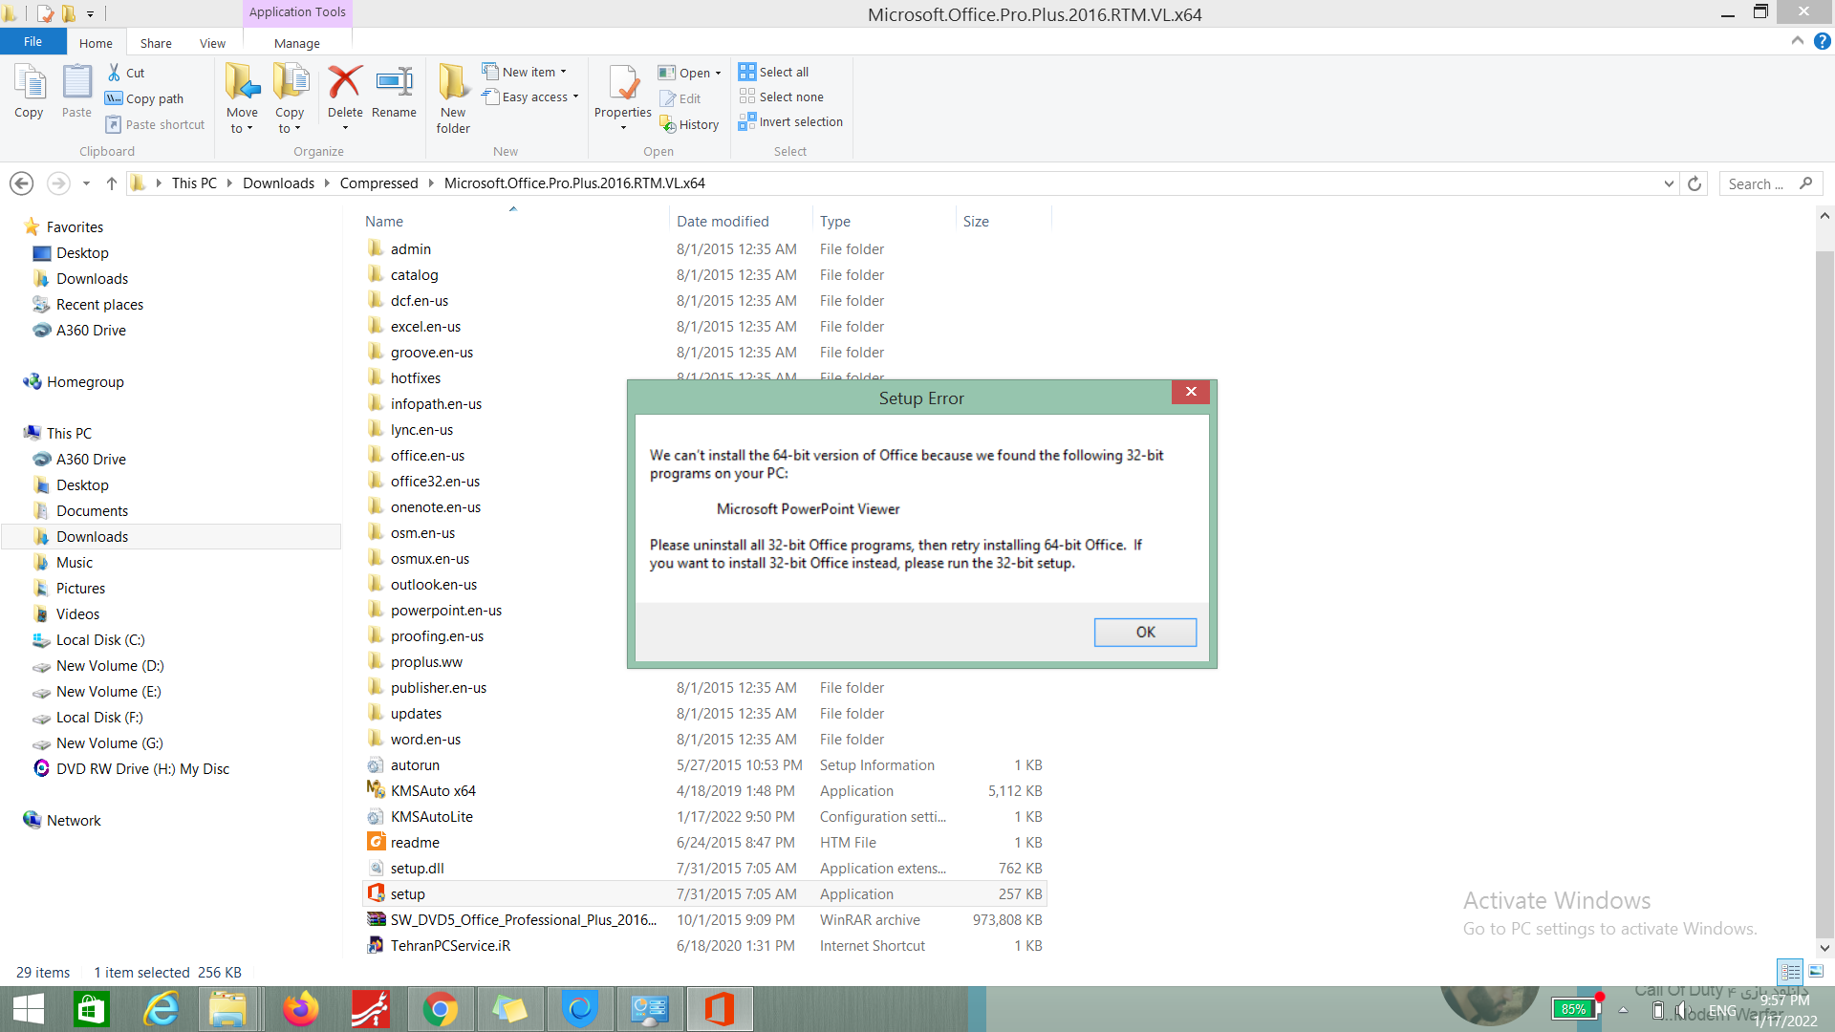Open the View ribbon tab
Screen dimensions: 1835x1032
(x=212, y=43)
